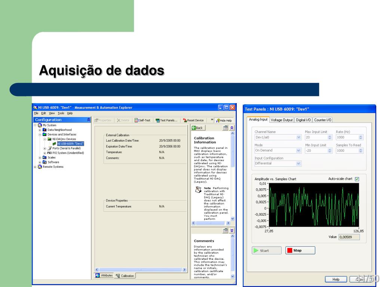Click the Rate (Hz) input field
The height and width of the screenshot is (287, 383).
click(347, 138)
